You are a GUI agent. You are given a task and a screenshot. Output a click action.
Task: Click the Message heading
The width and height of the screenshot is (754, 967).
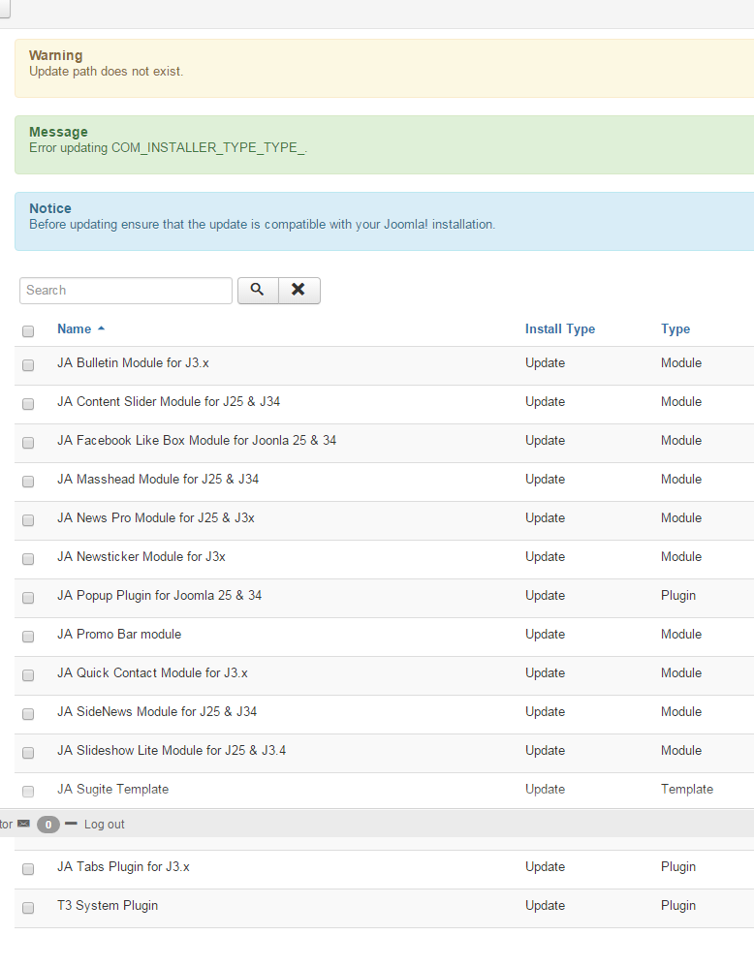tap(58, 132)
